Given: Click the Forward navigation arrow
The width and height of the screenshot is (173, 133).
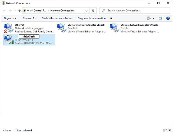Looking at the screenshot, I should [x=10, y=11].
